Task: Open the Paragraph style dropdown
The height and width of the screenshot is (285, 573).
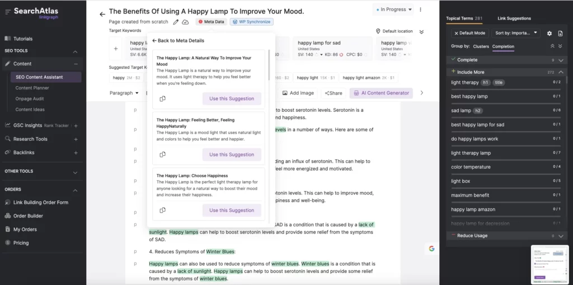Action: pyautogui.click(x=124, y=93)
